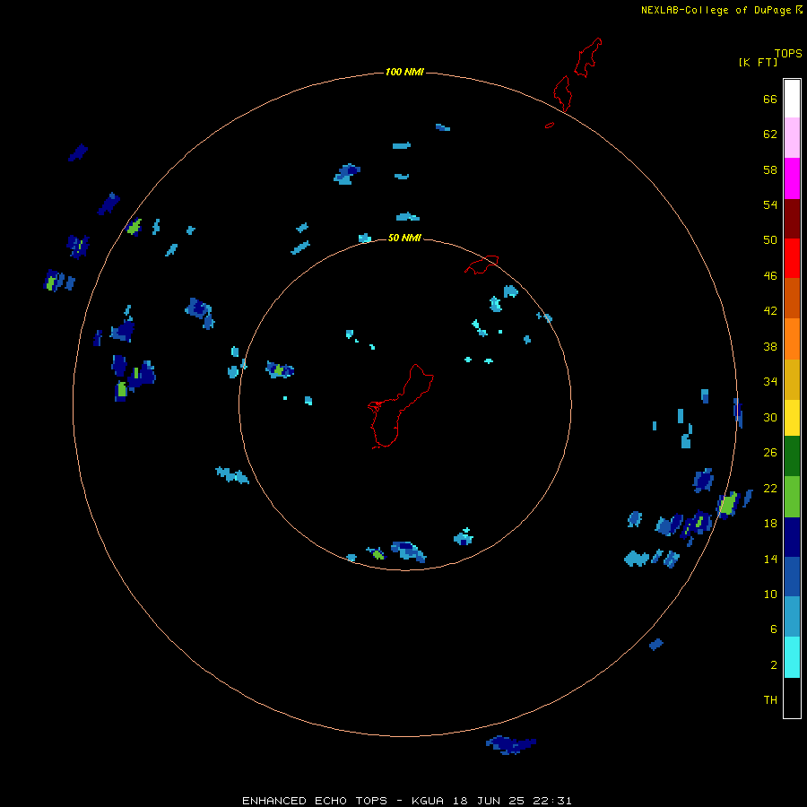The image size is (807, 807).
Task: Pick the burnt orange legend swatch above 46
Action: (792, 298)
